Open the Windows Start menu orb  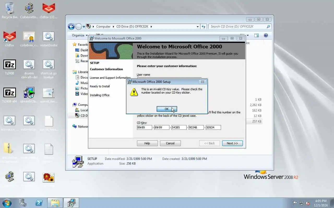[x=7, y=203]
